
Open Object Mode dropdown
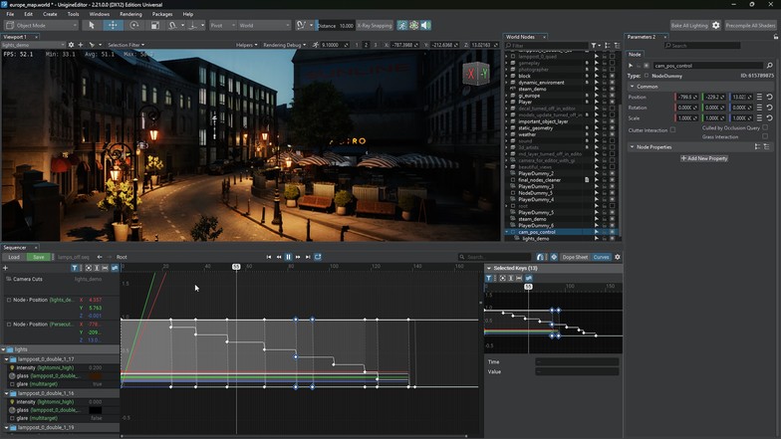[x=41, y=26]
